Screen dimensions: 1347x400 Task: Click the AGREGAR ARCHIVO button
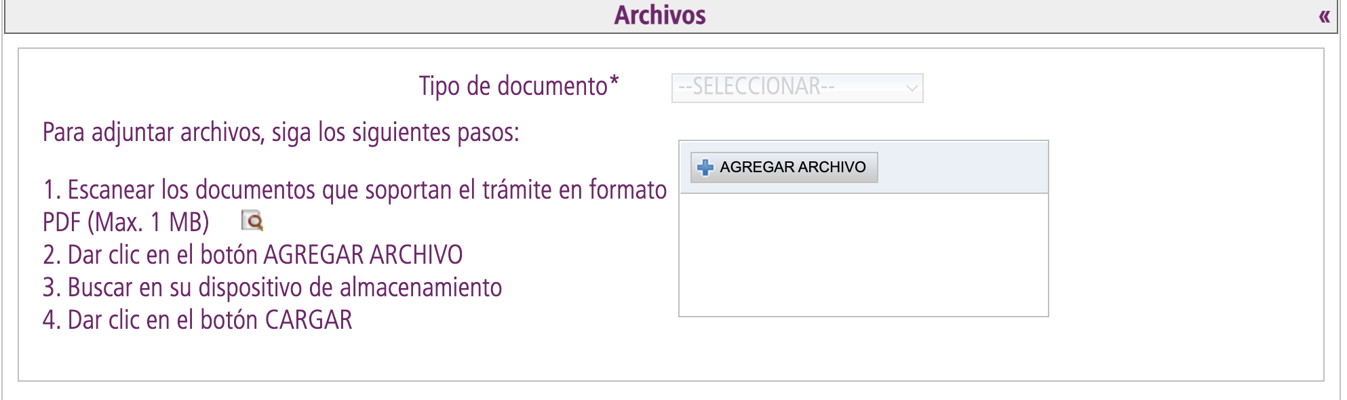783,166
